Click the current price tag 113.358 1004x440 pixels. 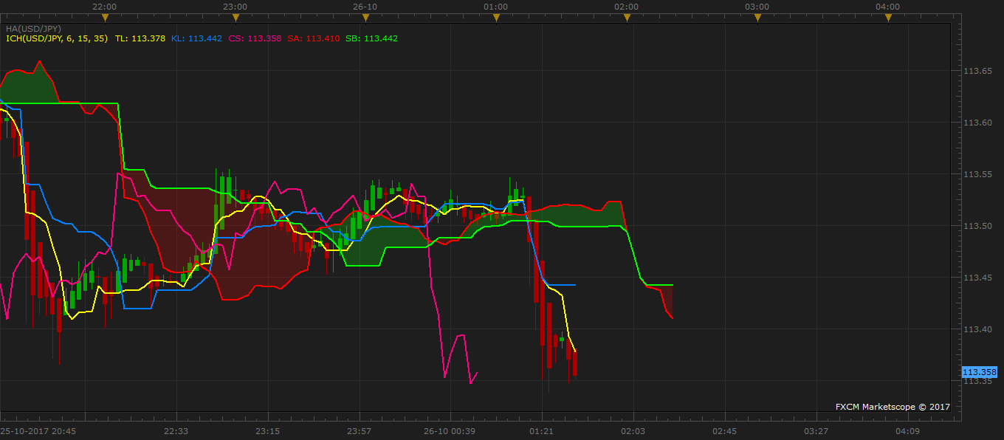click(980, 372)
